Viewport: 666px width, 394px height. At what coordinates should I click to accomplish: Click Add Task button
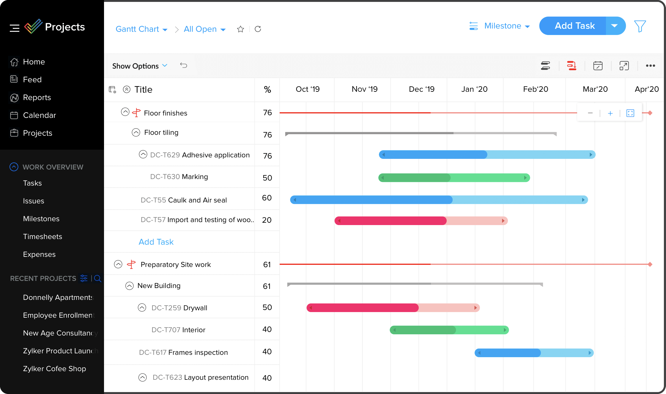pyautogui.click(x=574, y=26)
